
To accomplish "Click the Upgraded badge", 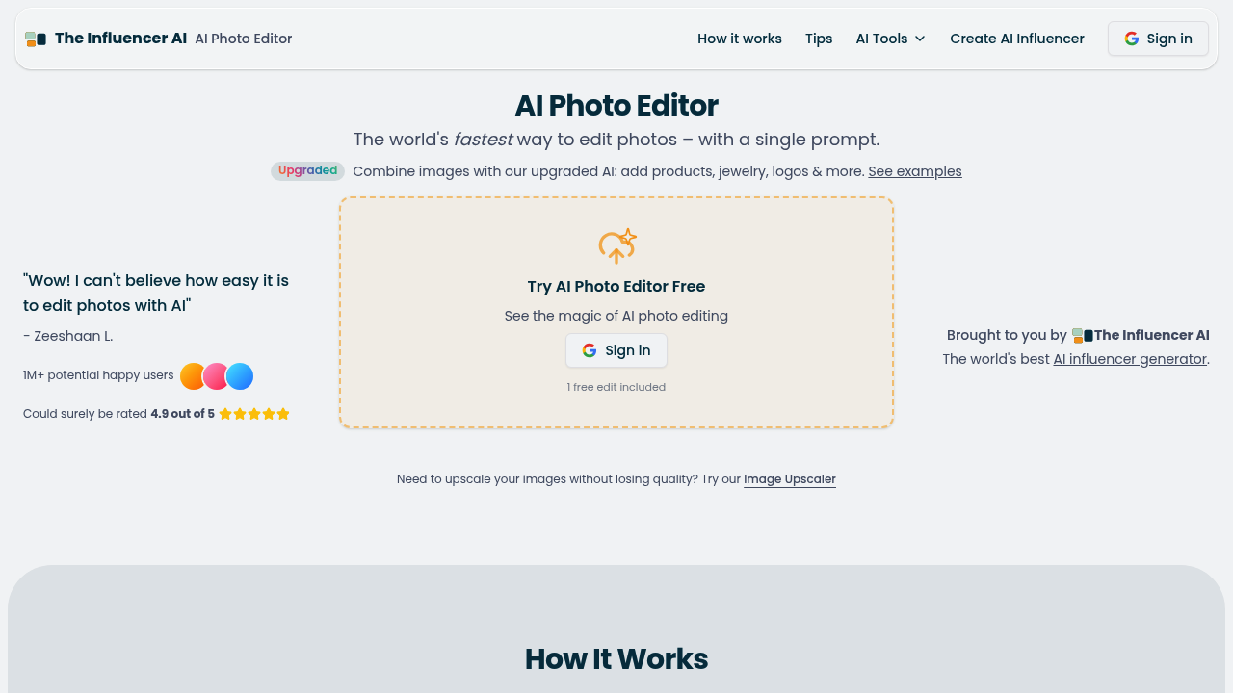I will coord(307,170).
